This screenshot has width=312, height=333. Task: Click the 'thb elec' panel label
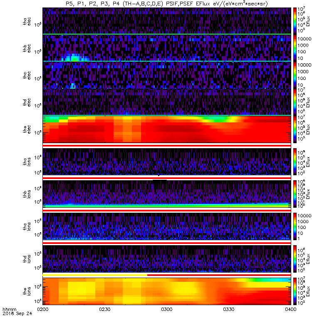[27, 48]
